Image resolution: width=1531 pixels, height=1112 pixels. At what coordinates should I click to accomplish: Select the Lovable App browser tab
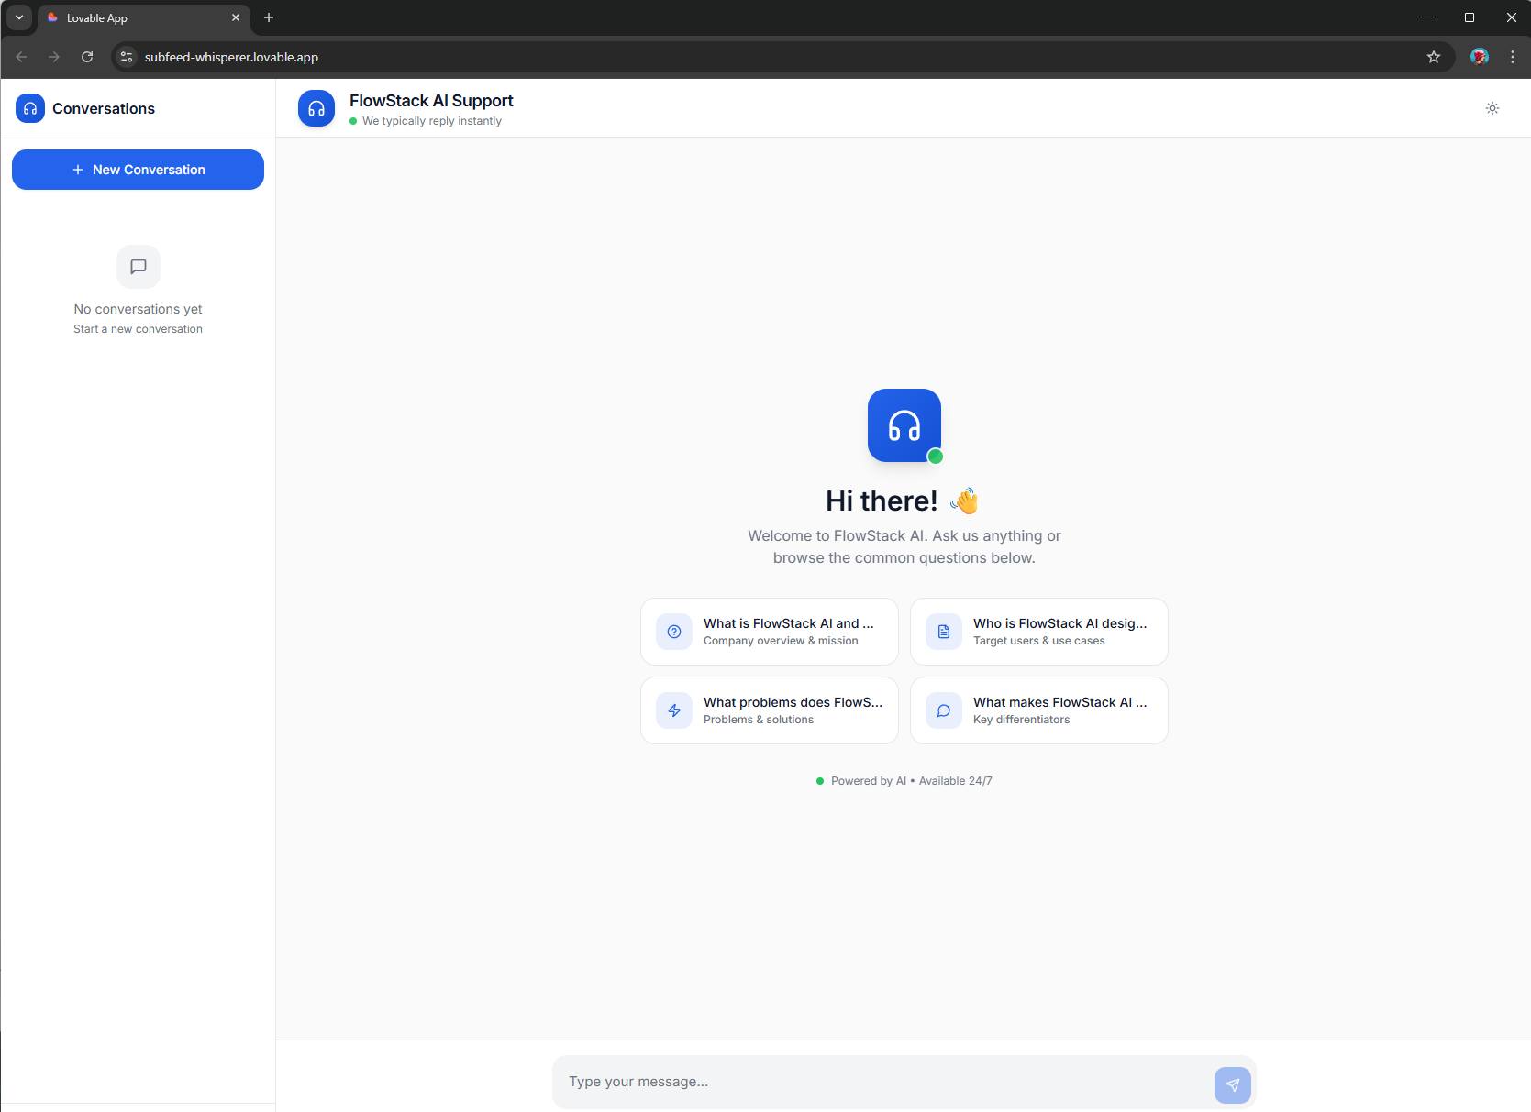pos(143,17)
